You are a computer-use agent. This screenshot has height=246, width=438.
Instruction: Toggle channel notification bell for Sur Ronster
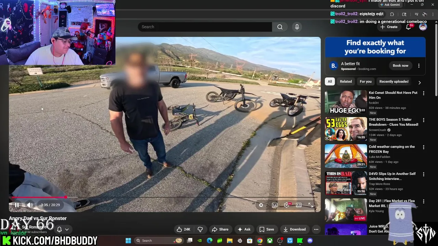coord(59,229)
